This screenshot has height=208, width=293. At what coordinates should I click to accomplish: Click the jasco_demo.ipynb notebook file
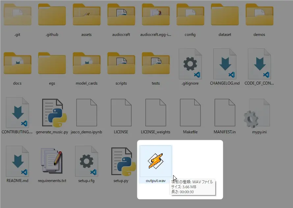click(87, 113)
